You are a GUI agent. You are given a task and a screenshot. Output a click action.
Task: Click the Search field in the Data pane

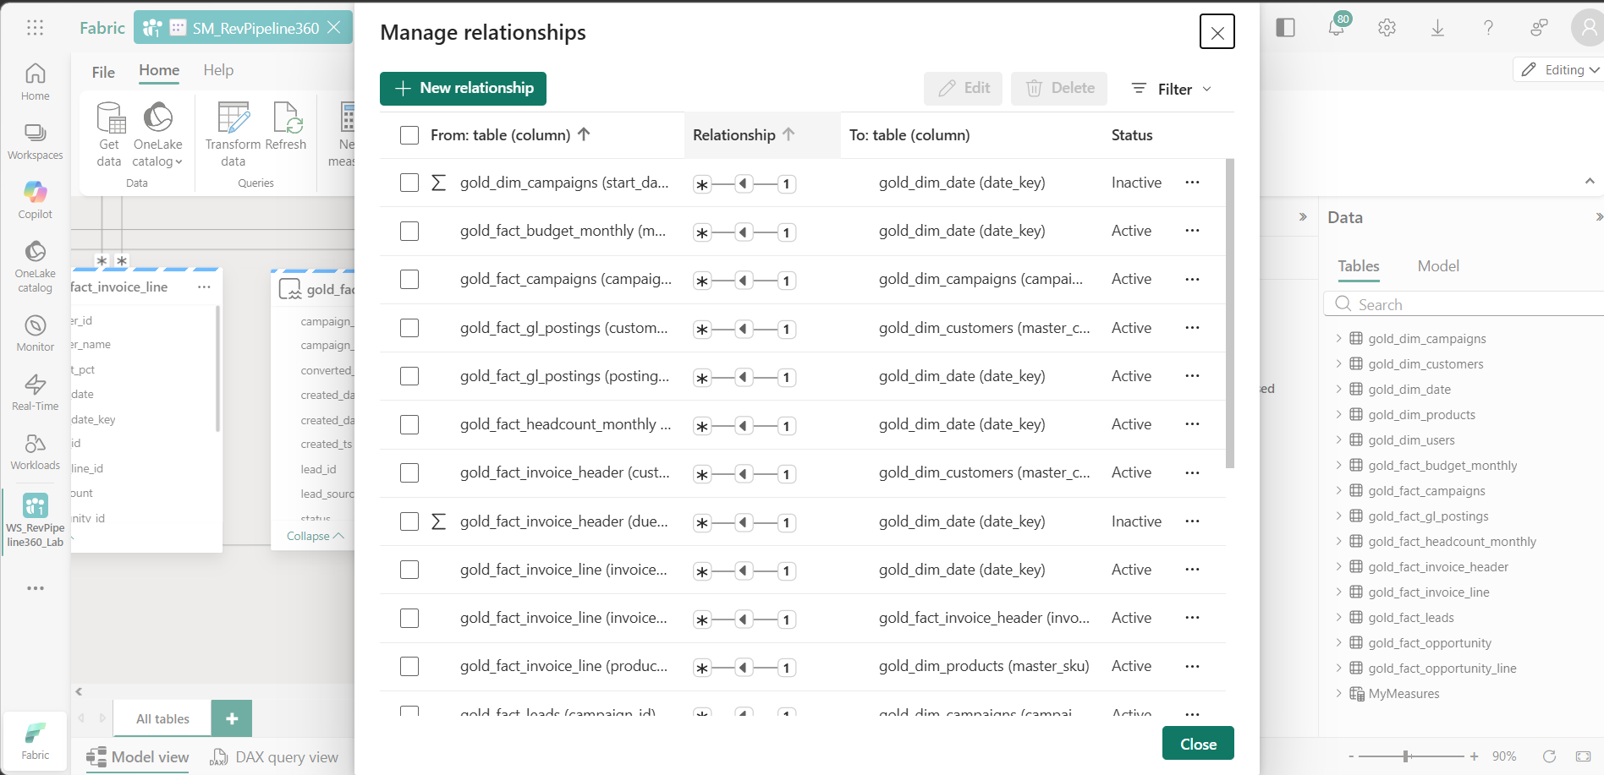click(x=1462, y=303)
